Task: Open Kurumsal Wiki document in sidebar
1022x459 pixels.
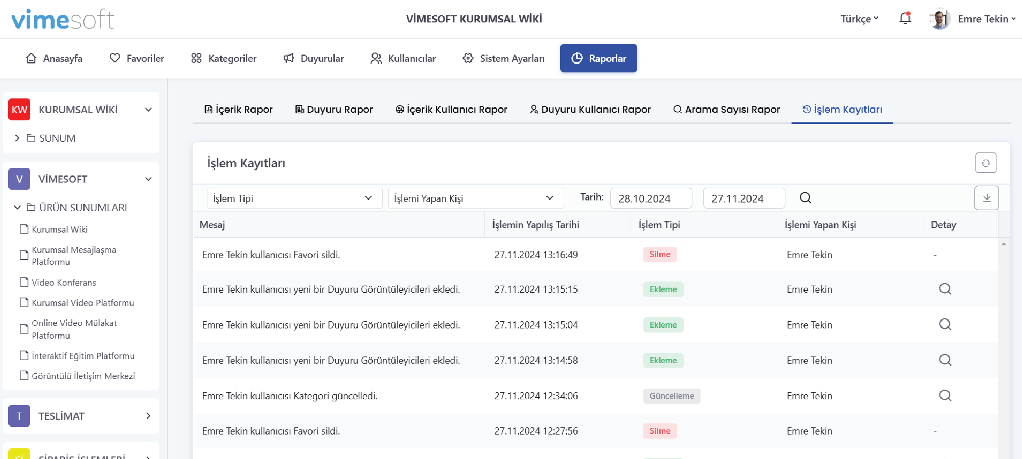Action: point(54,229)
